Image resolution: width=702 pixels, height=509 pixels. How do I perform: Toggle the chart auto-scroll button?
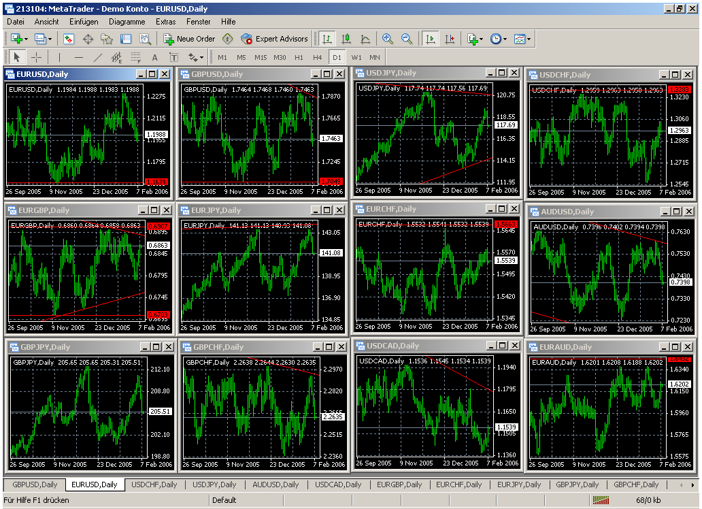(x=429, y=39)
